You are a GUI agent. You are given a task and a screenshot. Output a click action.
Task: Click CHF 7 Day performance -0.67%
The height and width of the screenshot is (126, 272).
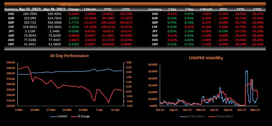[x=189, y=27]
